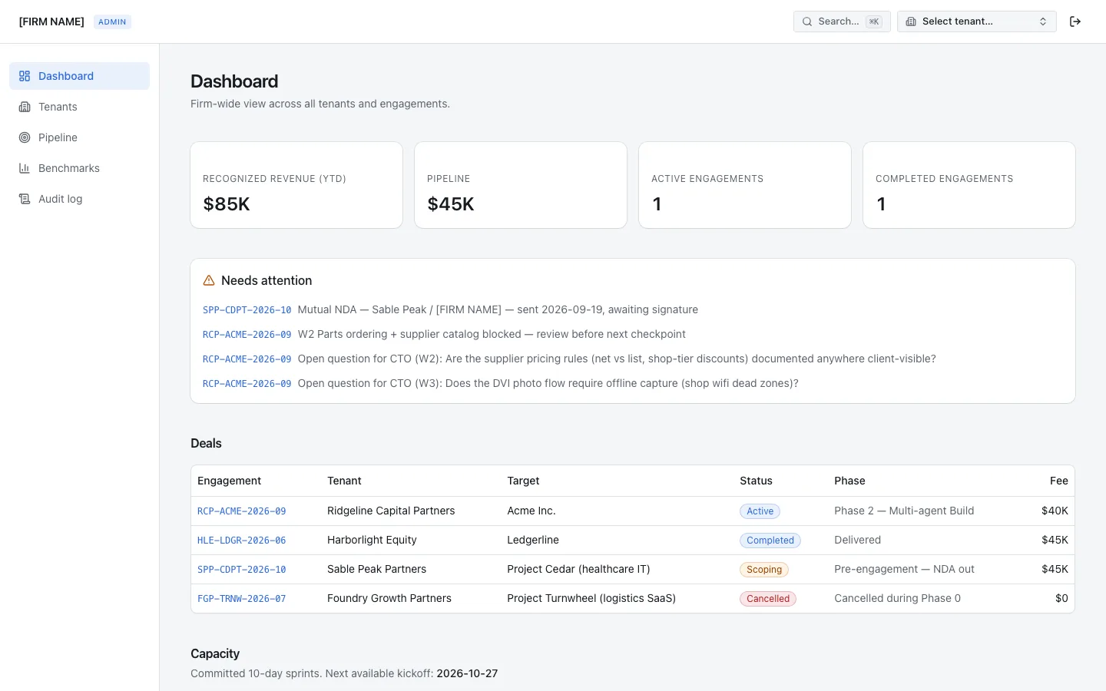Open RCP-ACME-2026-09 link for W2 Parts ordering

pos(247,335)
